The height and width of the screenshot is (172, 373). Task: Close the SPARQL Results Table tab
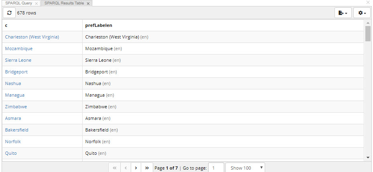[88, 3]
